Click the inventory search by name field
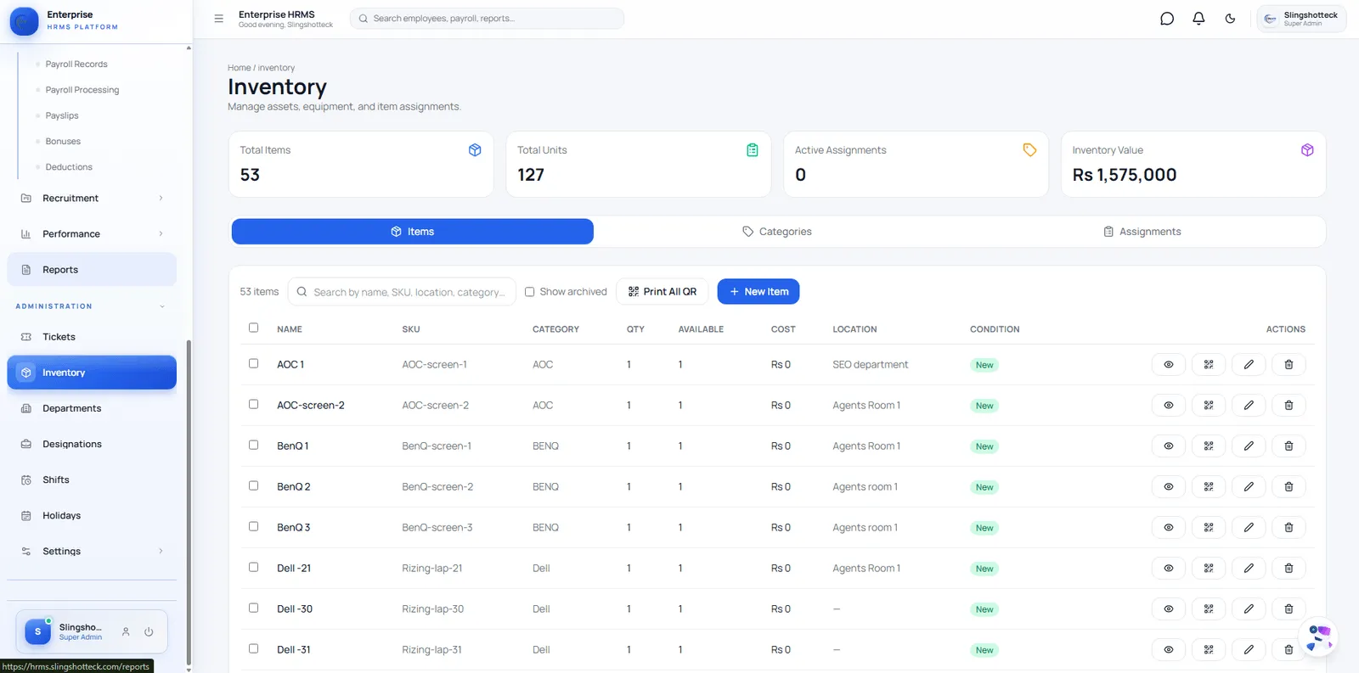Screen dimensions: 1359x673 [x=402, y=292]
